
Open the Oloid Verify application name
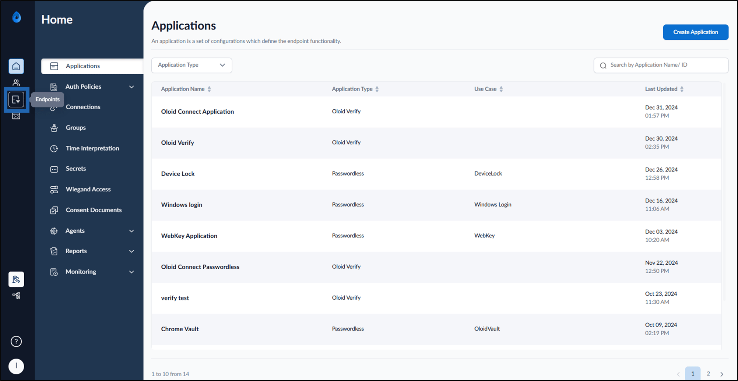click(x=178, y=143)
